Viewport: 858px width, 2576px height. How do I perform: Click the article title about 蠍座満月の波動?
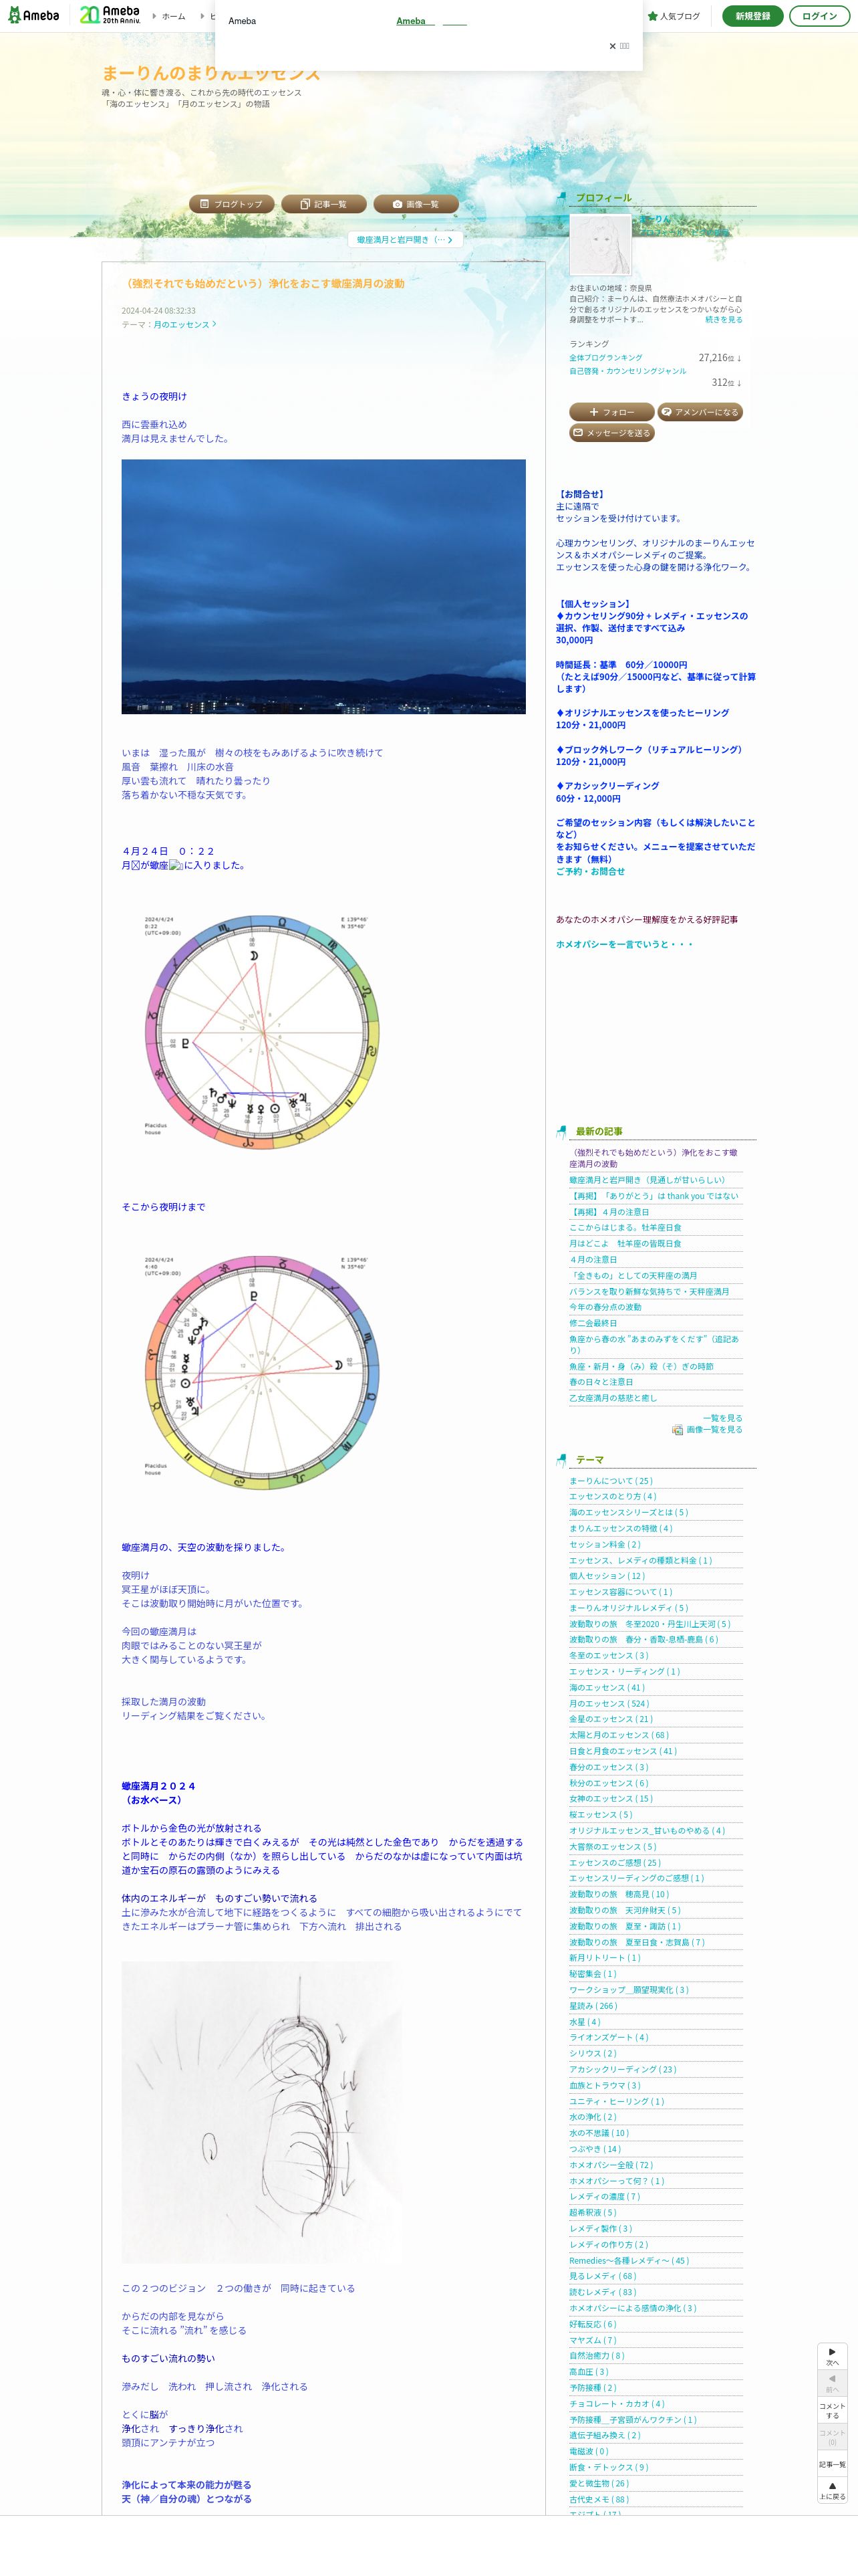click(x=263, y=284)
